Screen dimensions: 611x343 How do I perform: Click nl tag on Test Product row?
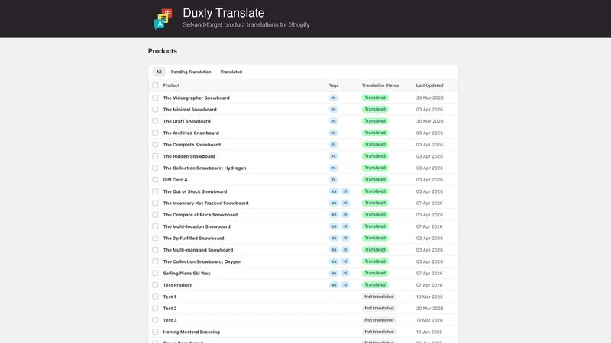point(345,284)
